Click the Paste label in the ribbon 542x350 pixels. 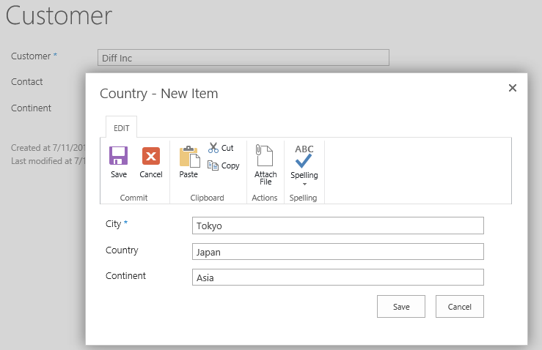(x=188, y=175)
